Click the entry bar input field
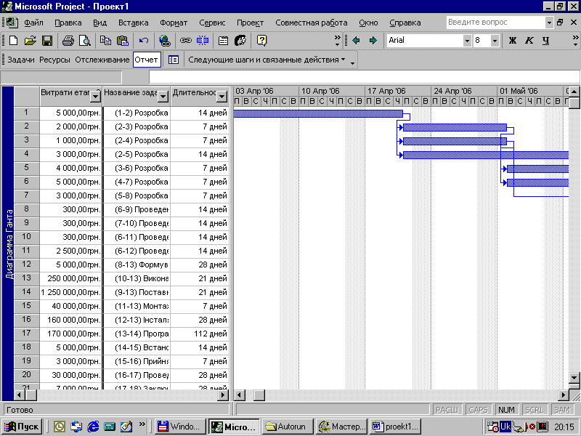The height and width of the screenshot is (436, 581). tap(365, 77)
